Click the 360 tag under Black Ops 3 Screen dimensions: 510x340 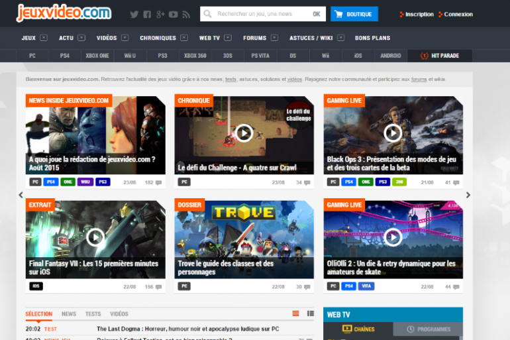399,182
